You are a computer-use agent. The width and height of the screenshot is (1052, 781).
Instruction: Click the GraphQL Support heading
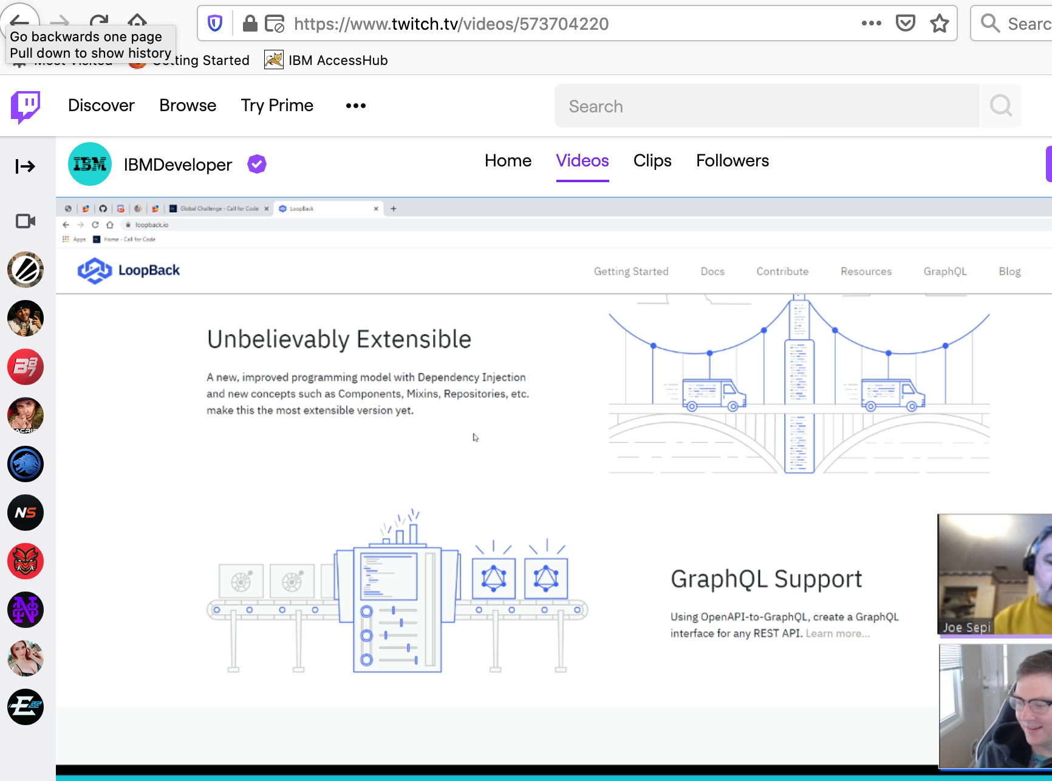(766, 579)
